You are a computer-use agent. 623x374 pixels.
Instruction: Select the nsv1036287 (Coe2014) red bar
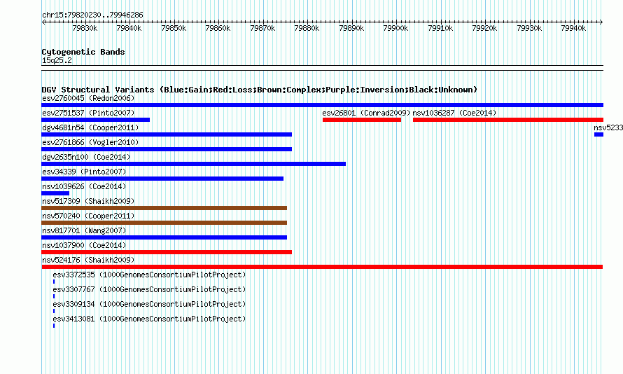click(508, 120)
